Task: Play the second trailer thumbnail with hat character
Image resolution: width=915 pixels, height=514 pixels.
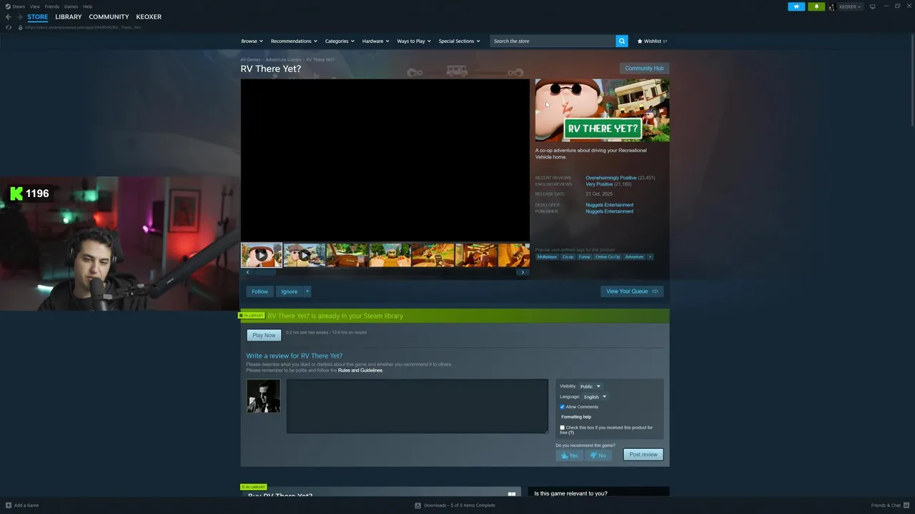Action: tap(304, 255)
